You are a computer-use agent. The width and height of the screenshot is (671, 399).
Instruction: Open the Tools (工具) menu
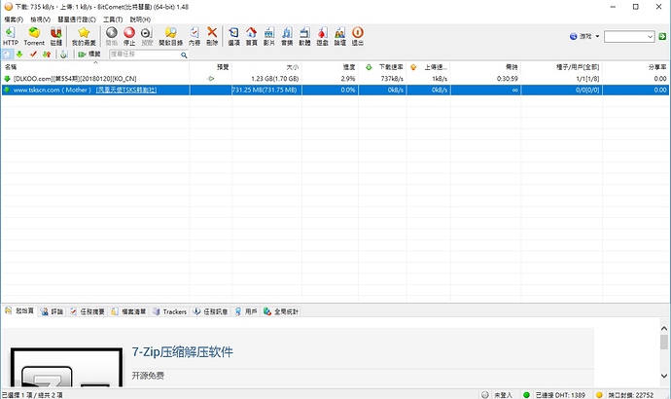pos(113,19)
